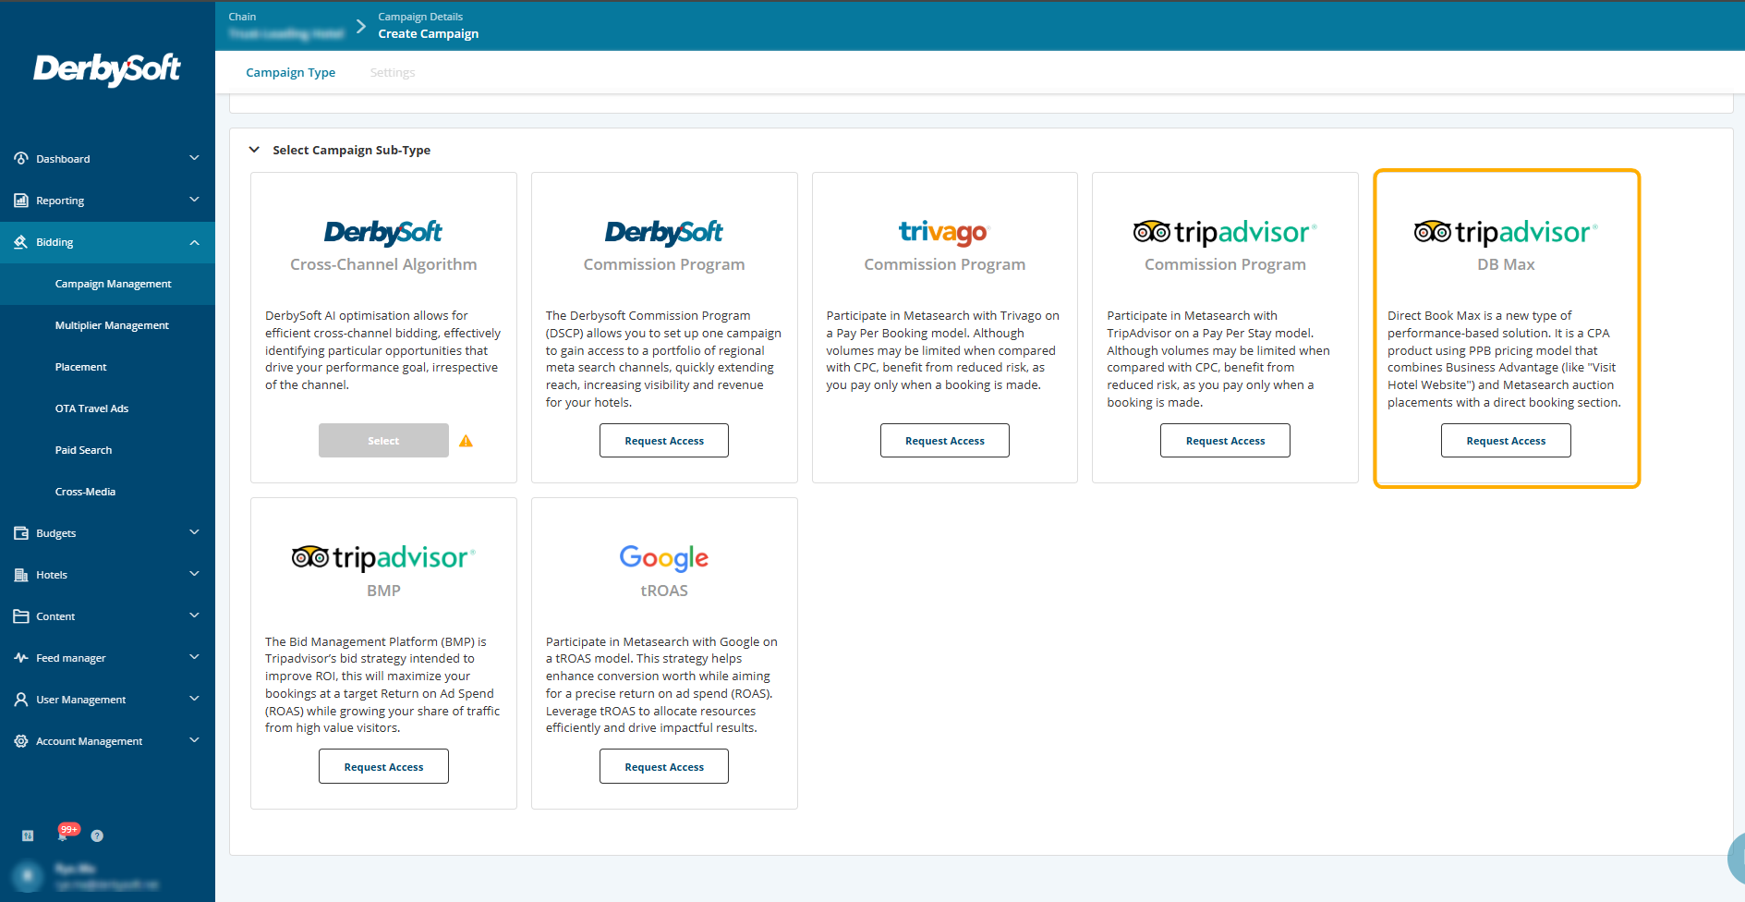
Task: Expand the Budgets menu chevron
Action: pos(194,532)
